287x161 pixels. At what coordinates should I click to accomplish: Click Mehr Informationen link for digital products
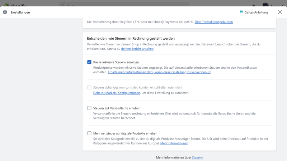point(174,143)
